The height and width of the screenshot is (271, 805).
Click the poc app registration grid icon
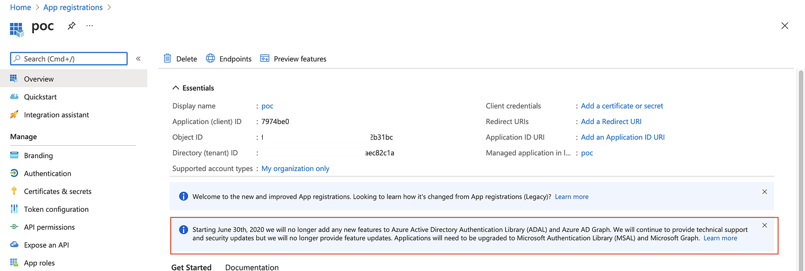[18, 29]
